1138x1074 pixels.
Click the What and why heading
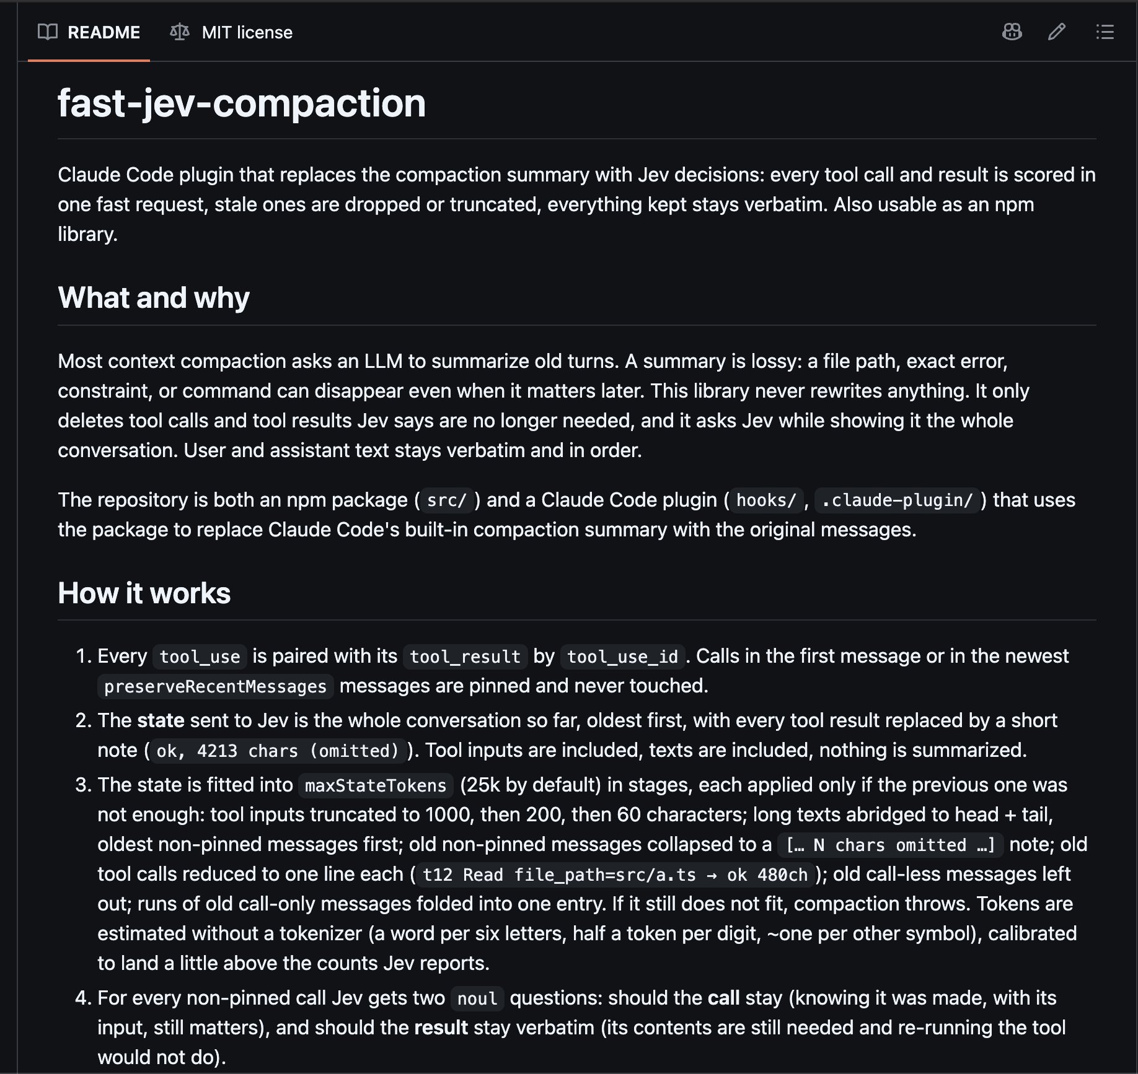(154, 298)
